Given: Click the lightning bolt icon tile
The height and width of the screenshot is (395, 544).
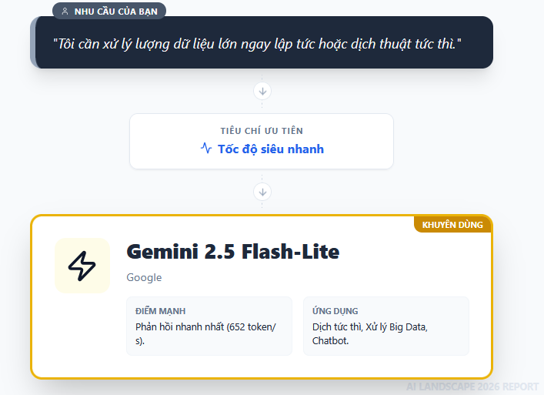Looking at the screenshot, I should (x=82, y=266).
